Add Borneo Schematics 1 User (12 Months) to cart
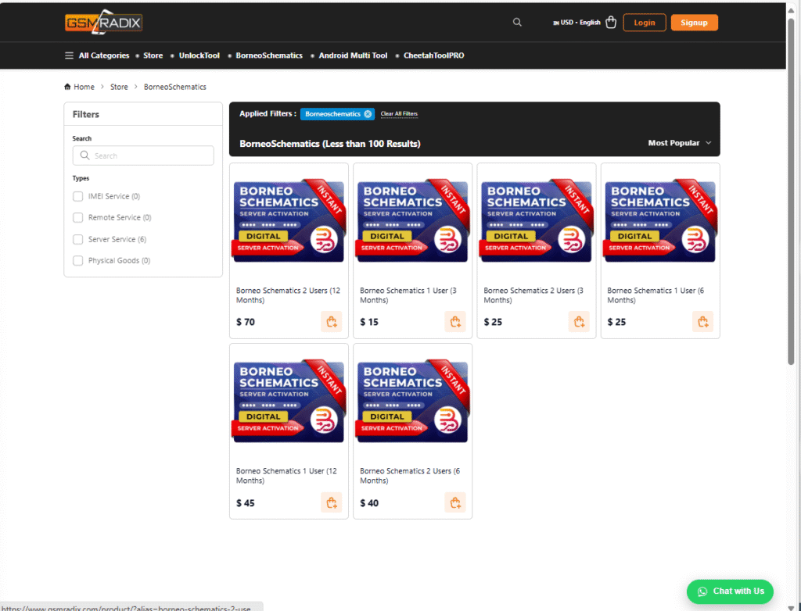The height and width of the screenshot is (611, 801). (x=331, y=502)
